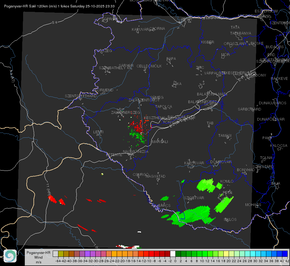290x266 pixels.
Task: Click the CSORNA city label
Action: pos(157,29)
